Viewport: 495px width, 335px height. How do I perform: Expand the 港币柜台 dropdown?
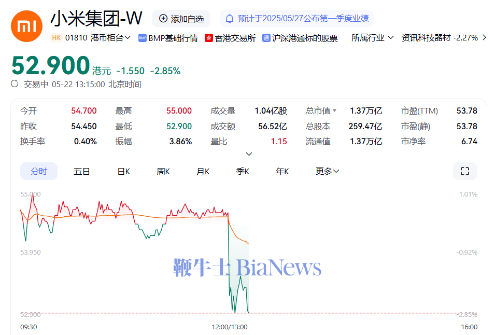110,38
